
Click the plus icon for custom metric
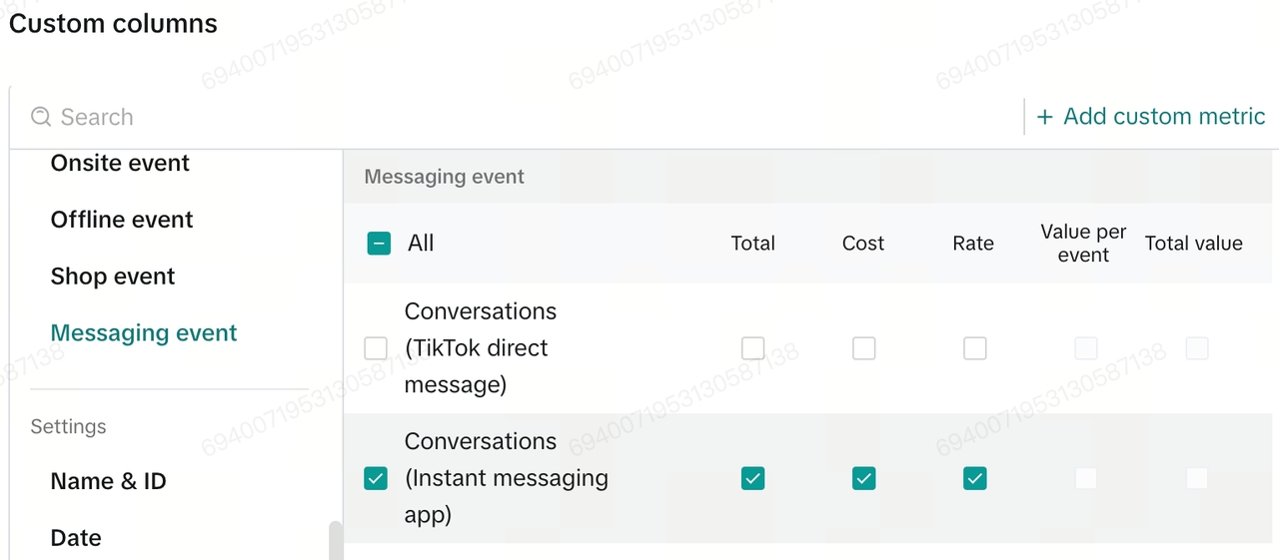tap(1045, 117)
